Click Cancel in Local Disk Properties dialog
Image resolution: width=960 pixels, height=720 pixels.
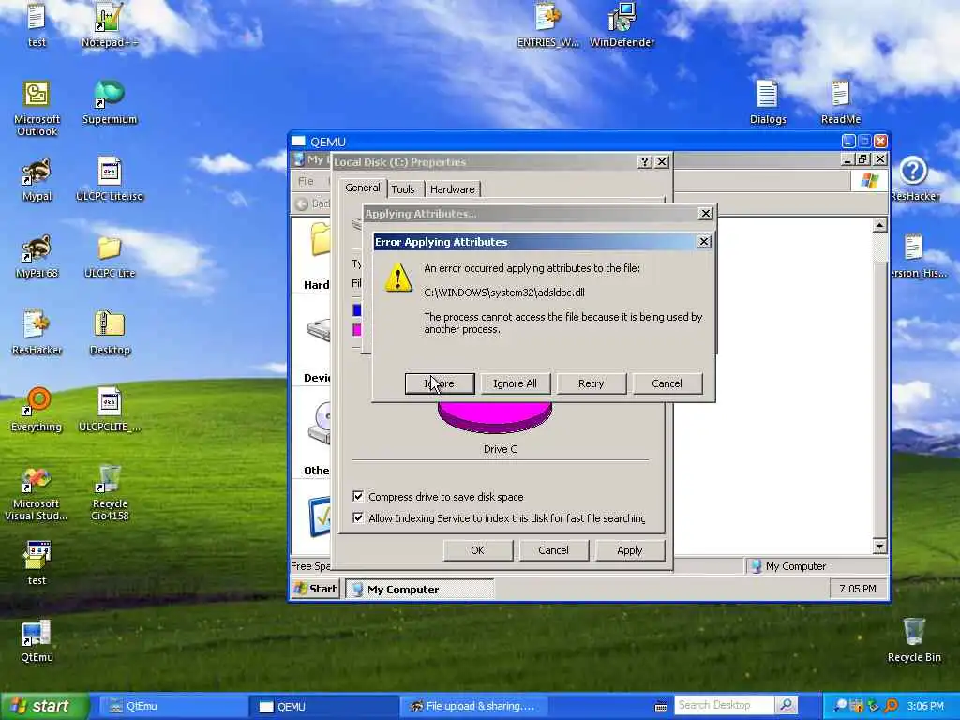click(553, 549)
